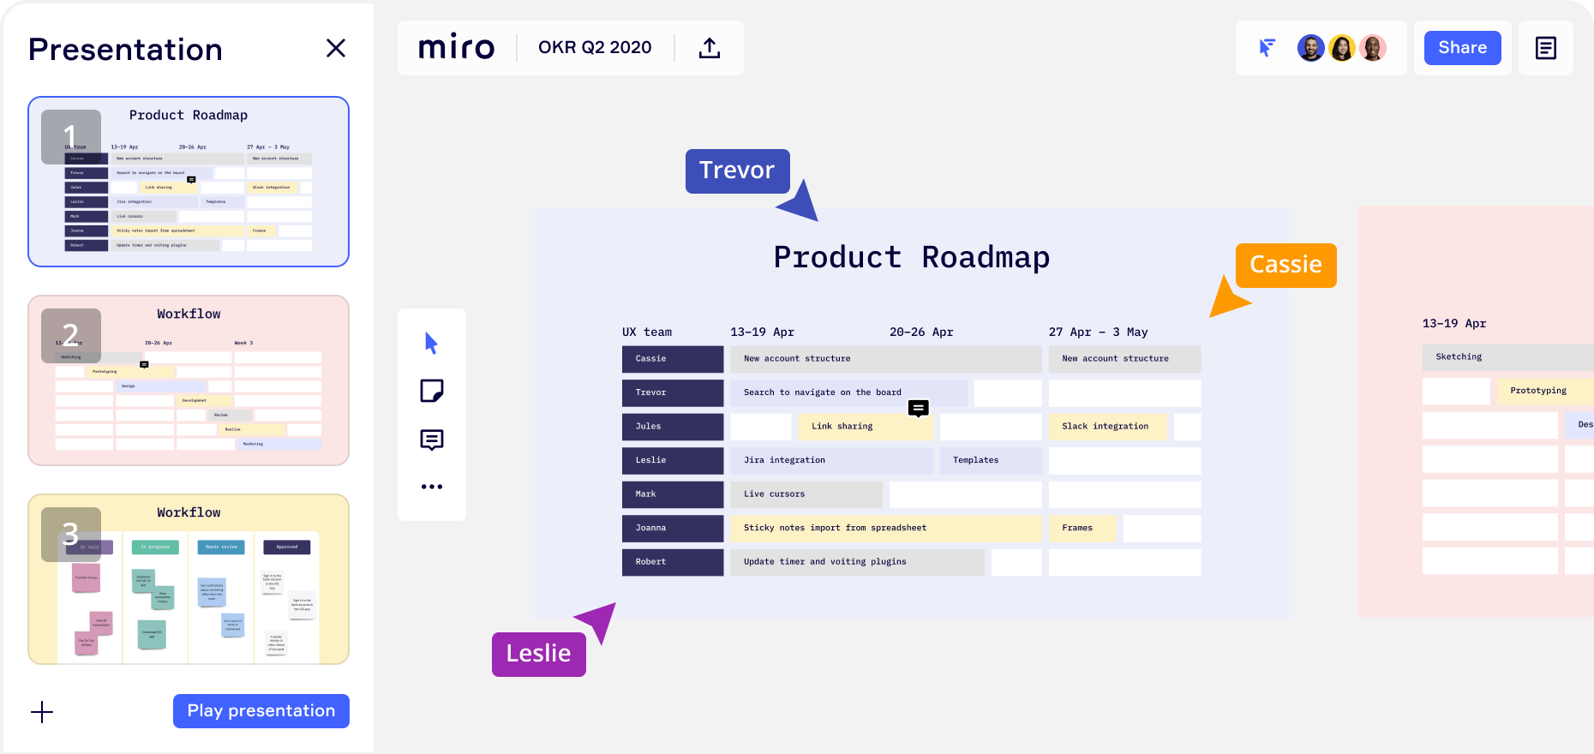The width and height of the screenshot is (1594, 754).
Task: Select the Jira integration card
Action: (x=831, y=460)
